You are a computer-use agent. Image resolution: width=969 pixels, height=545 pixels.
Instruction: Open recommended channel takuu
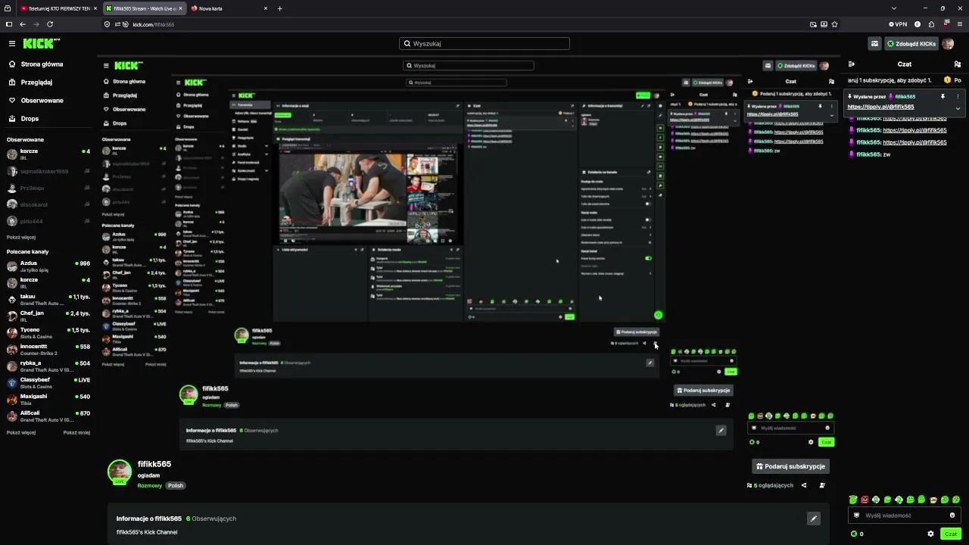[48, 299]
